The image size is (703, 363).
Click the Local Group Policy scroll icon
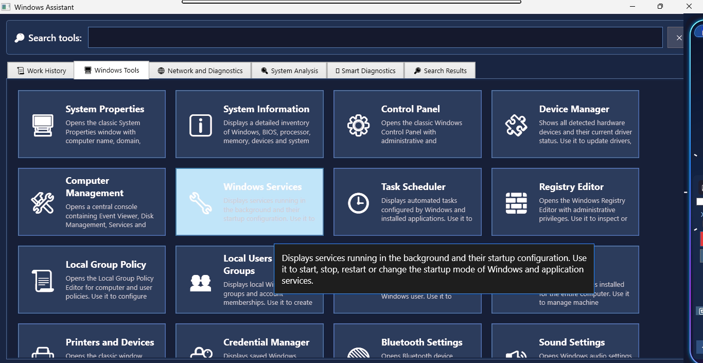[x=43, y=281]
